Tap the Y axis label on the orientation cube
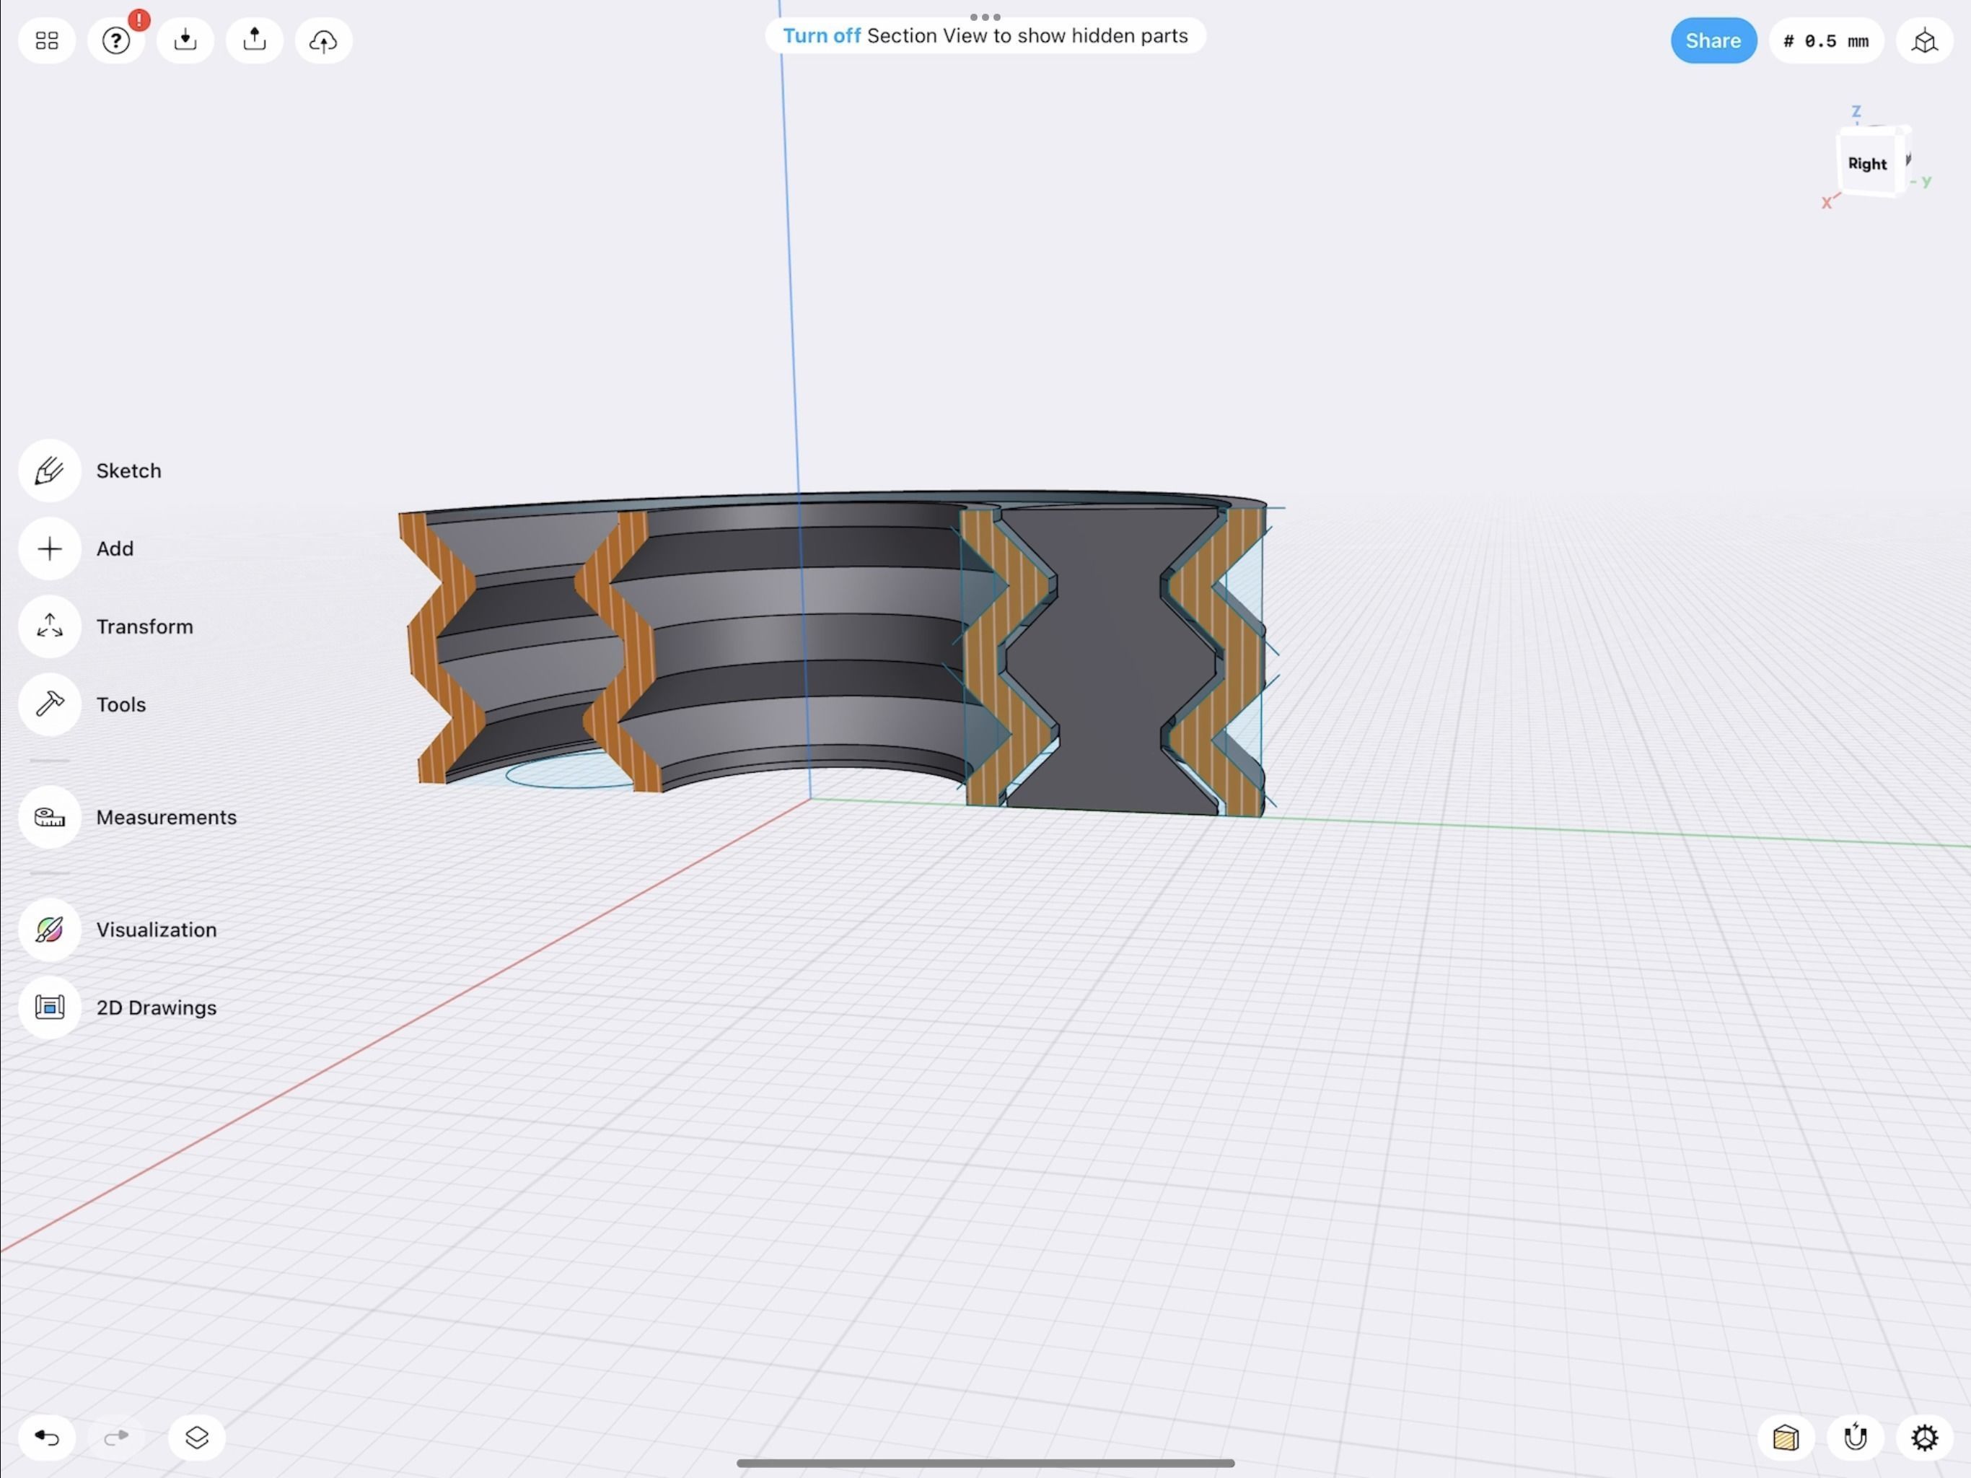The width and height of the screenshot is (1971, 1478). [x=1926, y=181]
